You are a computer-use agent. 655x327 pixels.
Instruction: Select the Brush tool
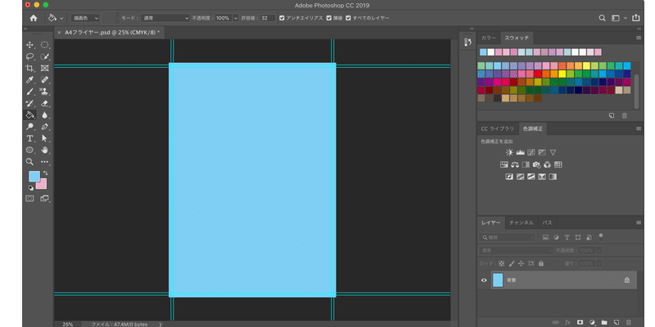tap(30, 92)
